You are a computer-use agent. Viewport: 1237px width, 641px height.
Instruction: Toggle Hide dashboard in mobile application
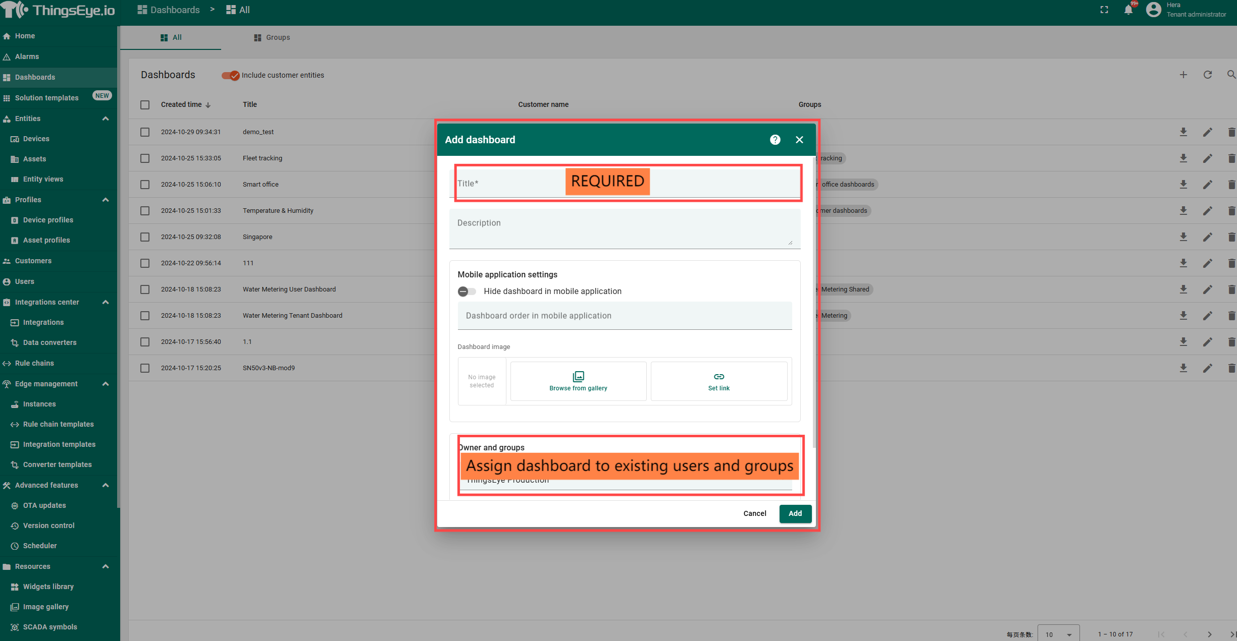click(467, 292)
